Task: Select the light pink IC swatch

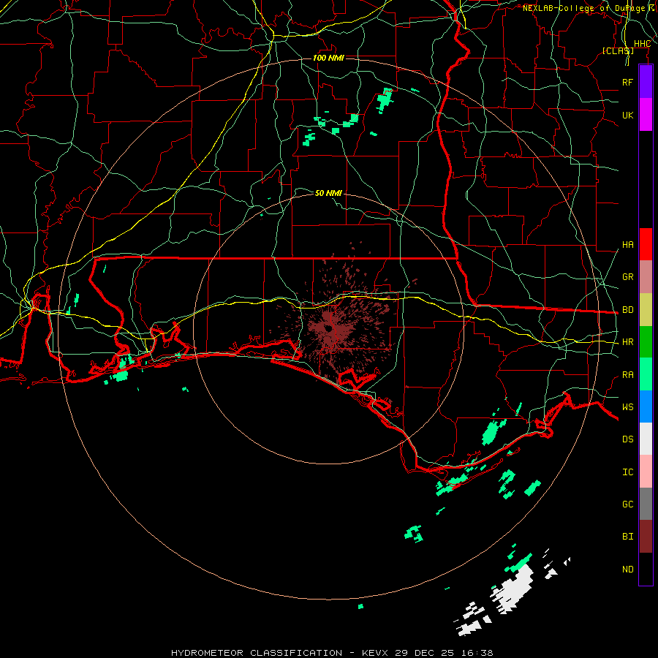Action: [646, 472]
